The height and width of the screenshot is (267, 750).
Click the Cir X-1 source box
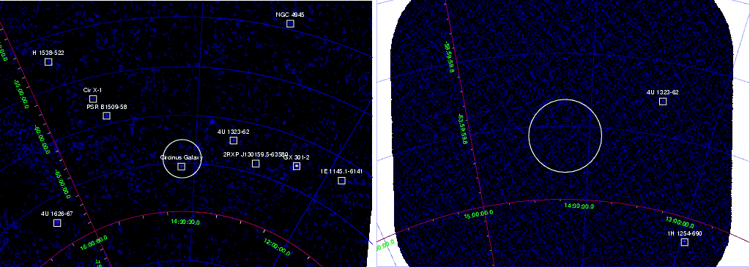93,99
